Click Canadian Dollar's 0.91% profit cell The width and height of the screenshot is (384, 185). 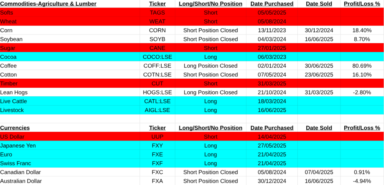coord(362,172)
